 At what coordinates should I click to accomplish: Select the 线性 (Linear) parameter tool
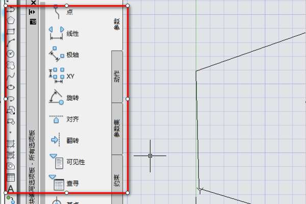point(64,33)
